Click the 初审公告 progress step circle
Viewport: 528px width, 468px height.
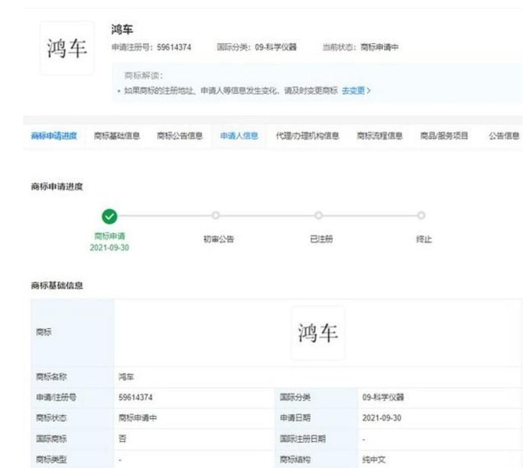[x=216, y=216]
